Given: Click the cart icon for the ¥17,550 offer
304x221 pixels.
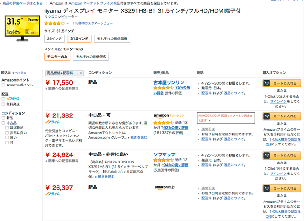Looking at the screenshot, I should pos(267,83).
